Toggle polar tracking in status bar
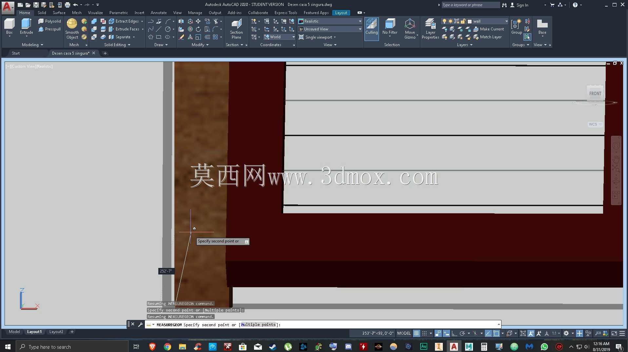 (x=462, y=333)
